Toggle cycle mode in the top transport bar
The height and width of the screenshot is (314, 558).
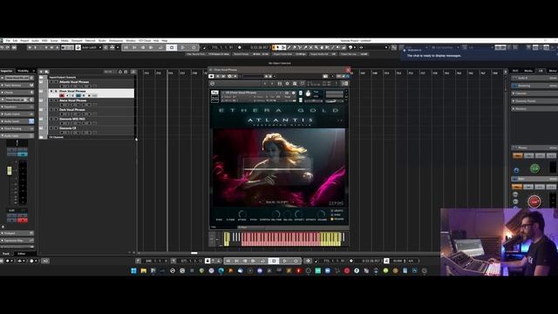click(160, 47)
